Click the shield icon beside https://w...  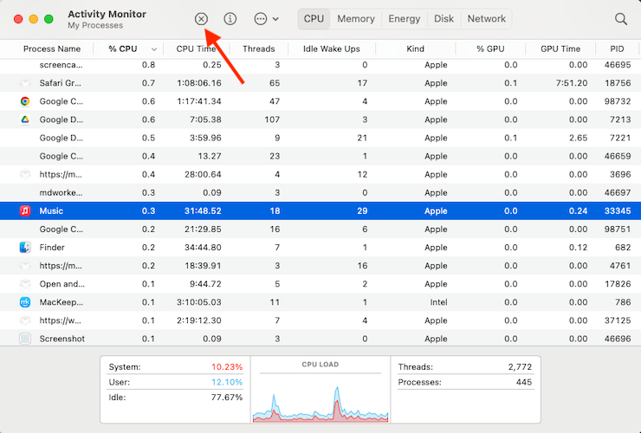(x=25, y=320)
